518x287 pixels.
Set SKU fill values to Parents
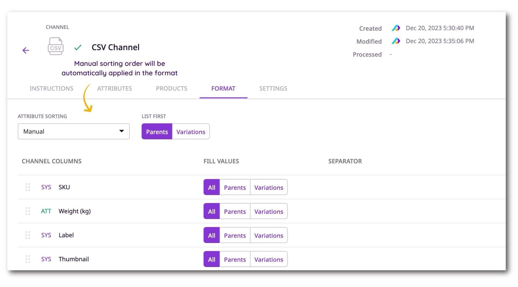click(x=234, y=187)
